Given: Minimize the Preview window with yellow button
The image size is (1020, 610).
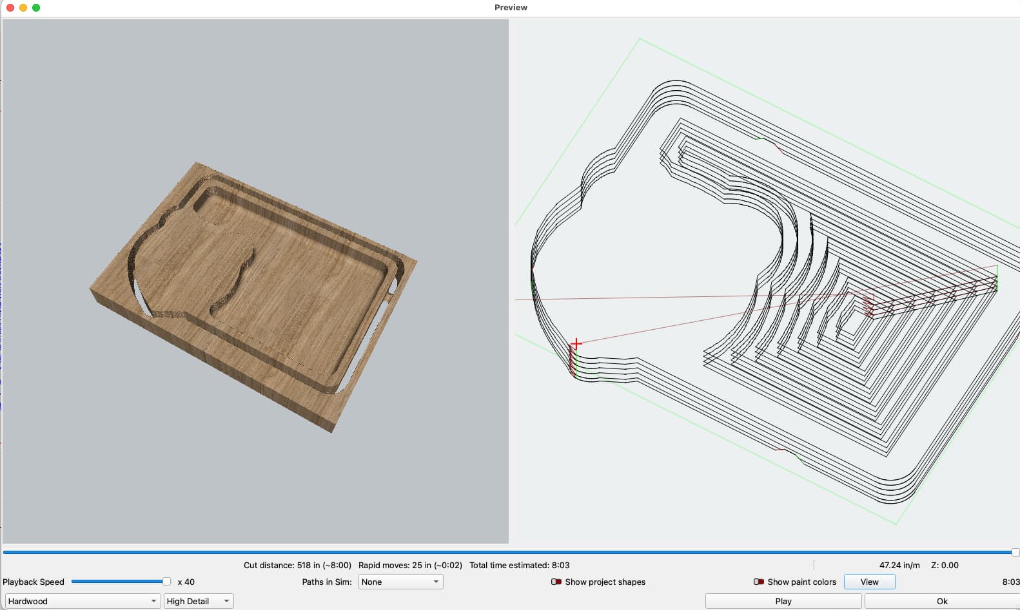Looking at the screenshot, I should [x=23, y=8].
